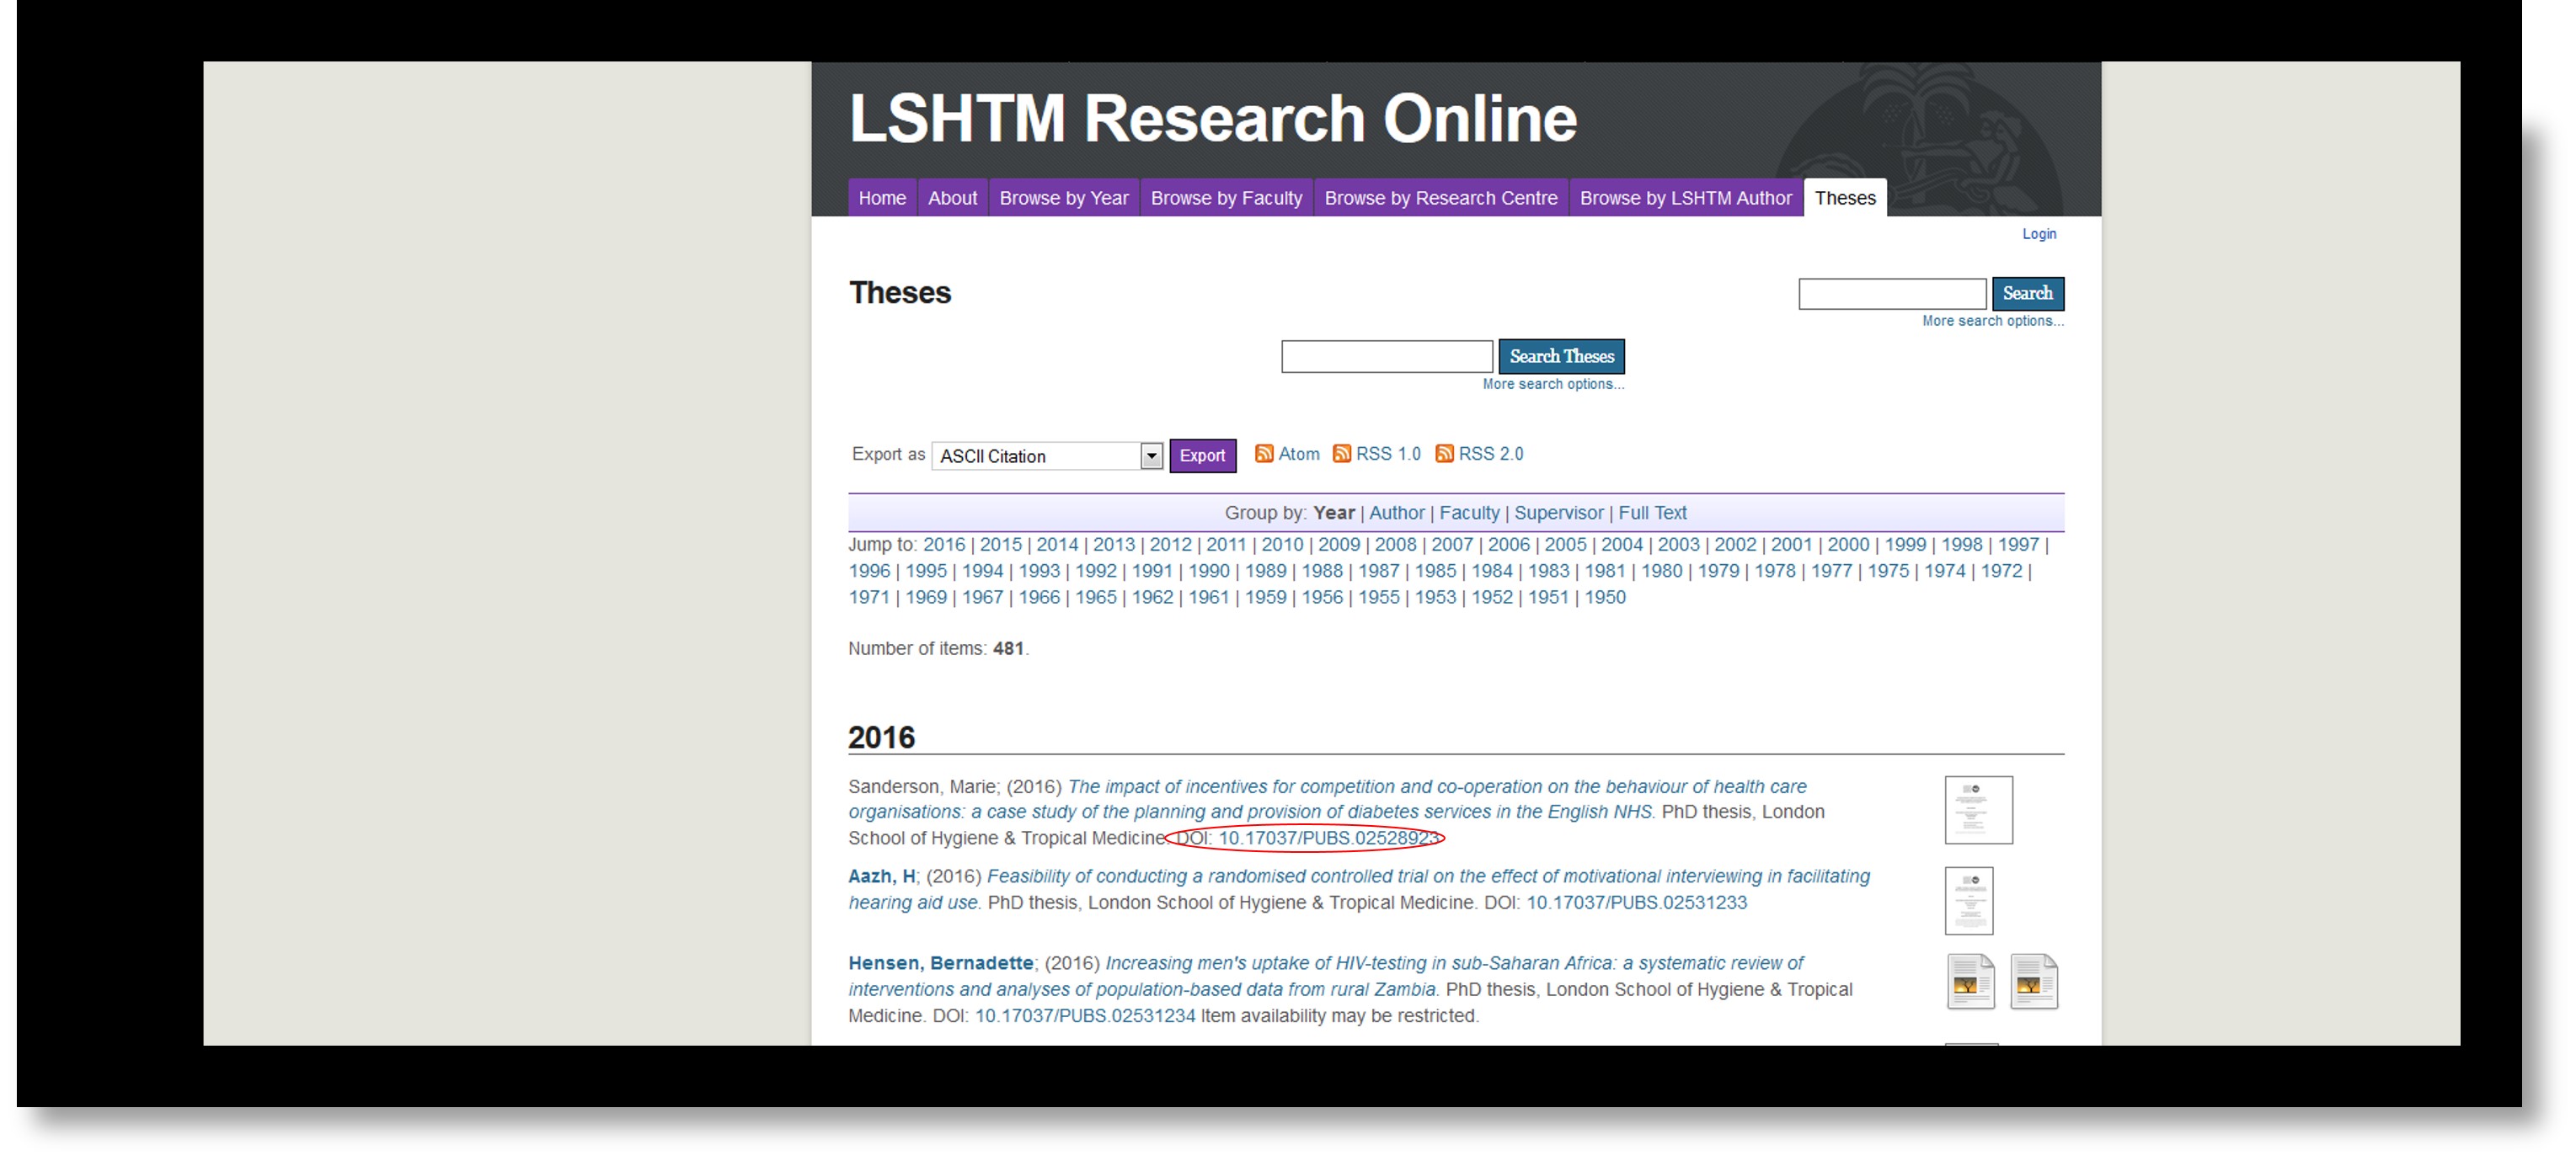Open DOI link 10.17037/PUBS.02531233
The image size is (2576, 1161).
(x=1636, y=903)
